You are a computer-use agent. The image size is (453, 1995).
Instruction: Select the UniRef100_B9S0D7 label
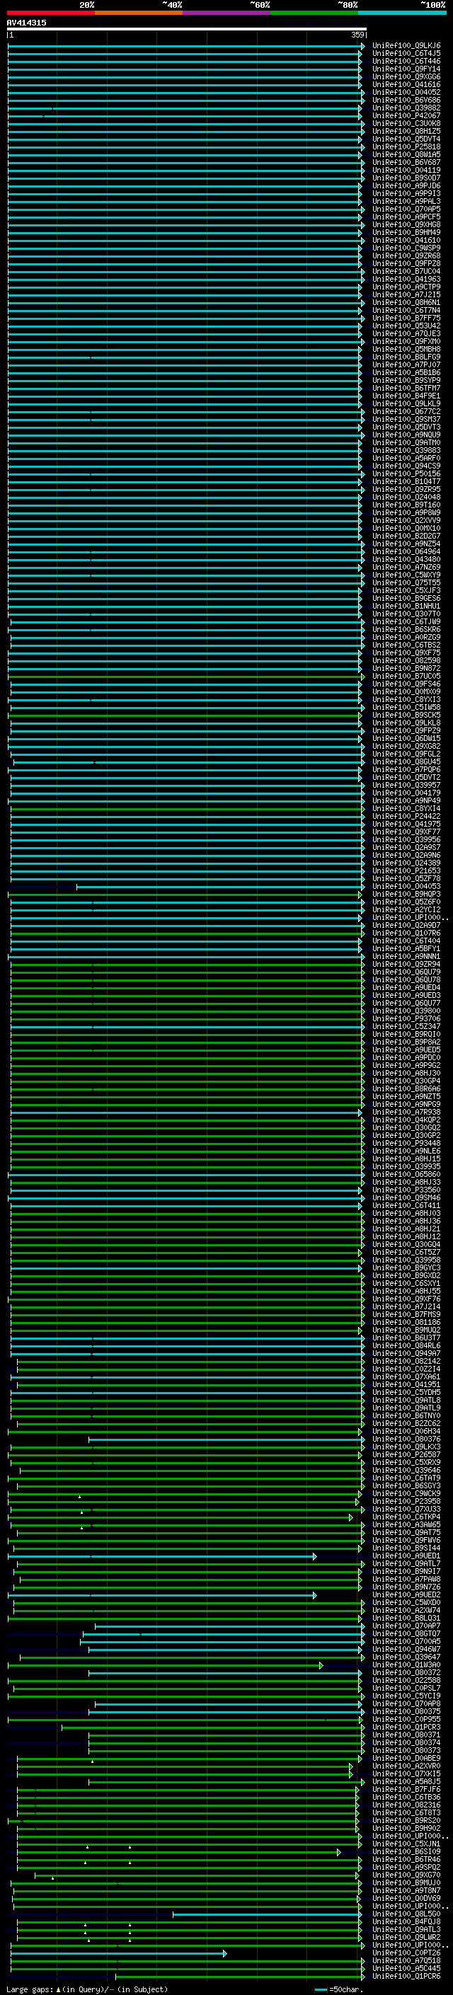point(406,178)
